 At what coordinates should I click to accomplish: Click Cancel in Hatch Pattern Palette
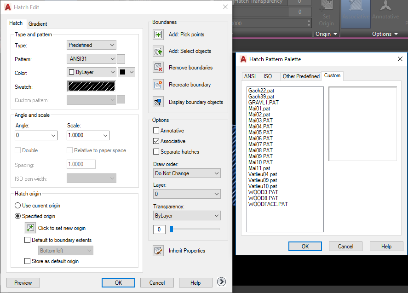pyautogui.click(x=345, y=247)
